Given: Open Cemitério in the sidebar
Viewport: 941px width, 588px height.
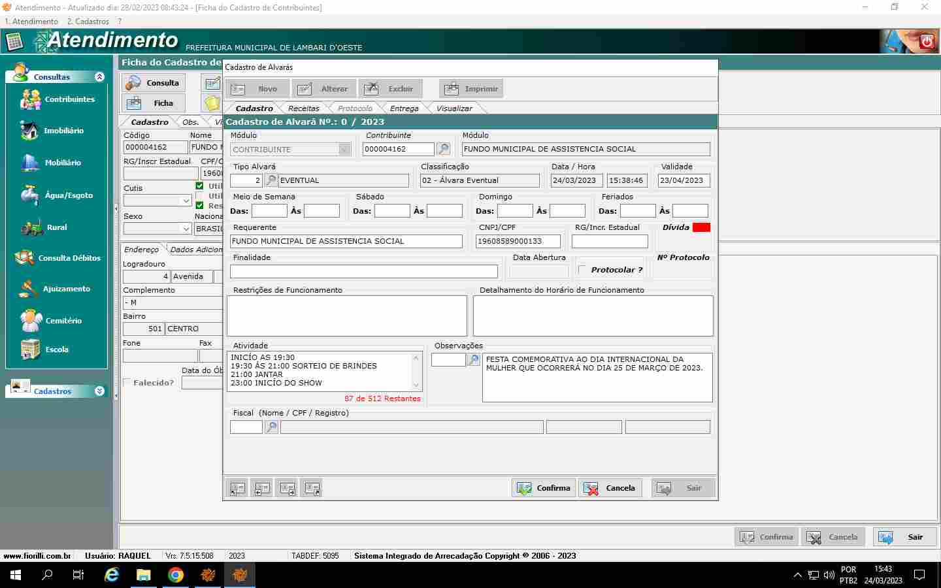Looking at the screenshot, I should pyautogui.click(x=63, y=321).
